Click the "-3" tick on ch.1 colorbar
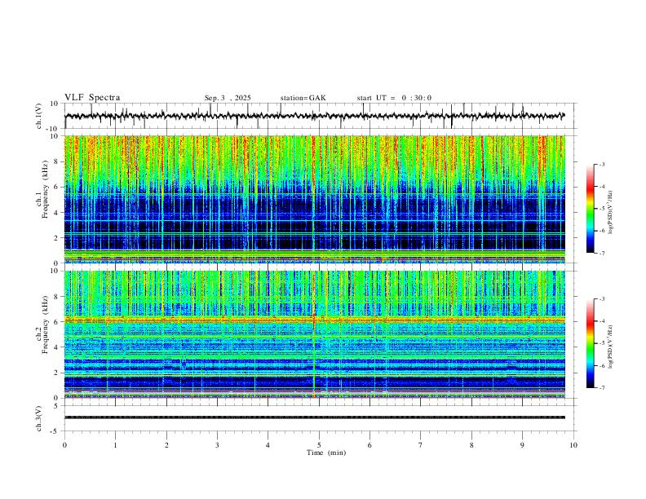This screenshot has width=646, height=499. pyautogui.click(x=601, y=164)
